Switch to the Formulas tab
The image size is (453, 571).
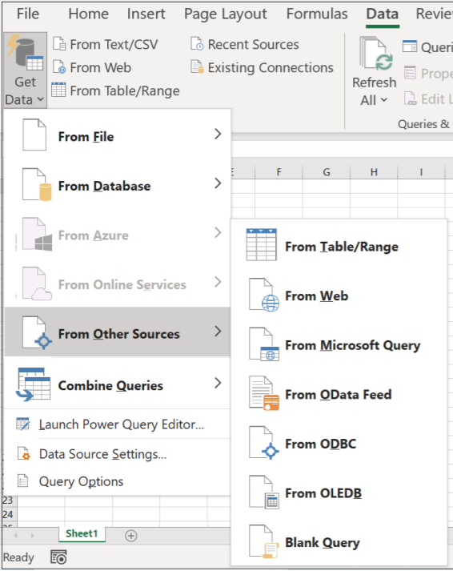(317, 14)
